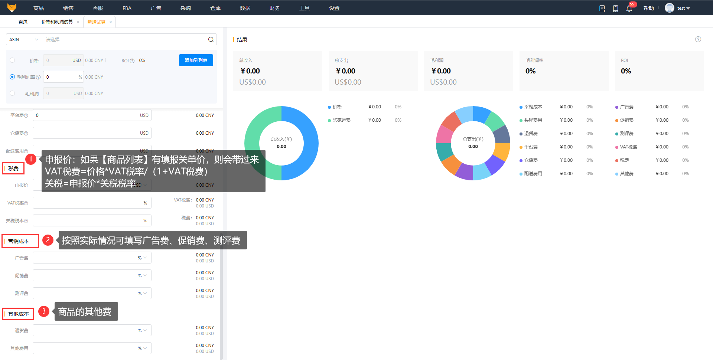Select the 价格 radio button
Viewport: 713px width, 360px height.
point(12,60)
